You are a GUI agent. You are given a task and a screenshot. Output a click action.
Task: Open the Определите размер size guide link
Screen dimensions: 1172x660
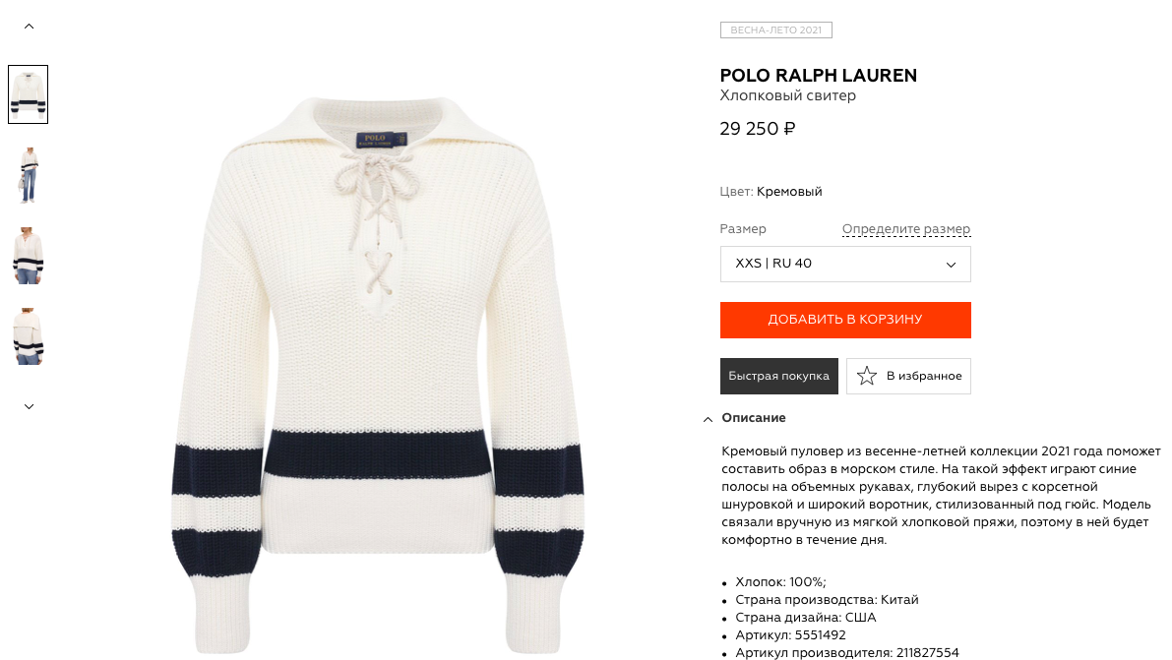[x=906, y=229]
